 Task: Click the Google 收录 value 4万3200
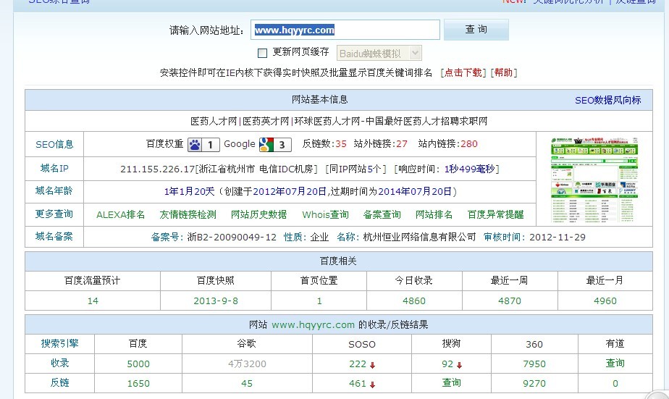(247, 364)
